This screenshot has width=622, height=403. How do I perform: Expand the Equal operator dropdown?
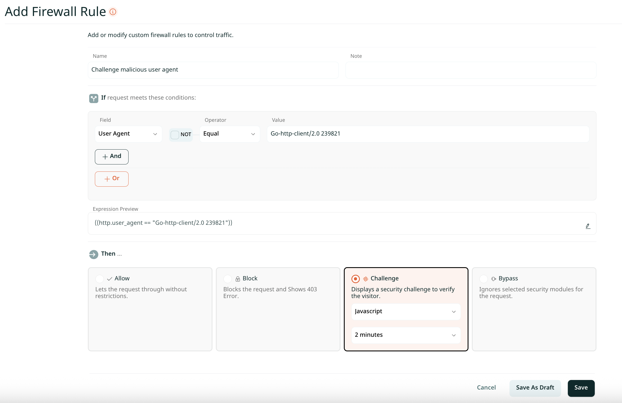point(229,134)
